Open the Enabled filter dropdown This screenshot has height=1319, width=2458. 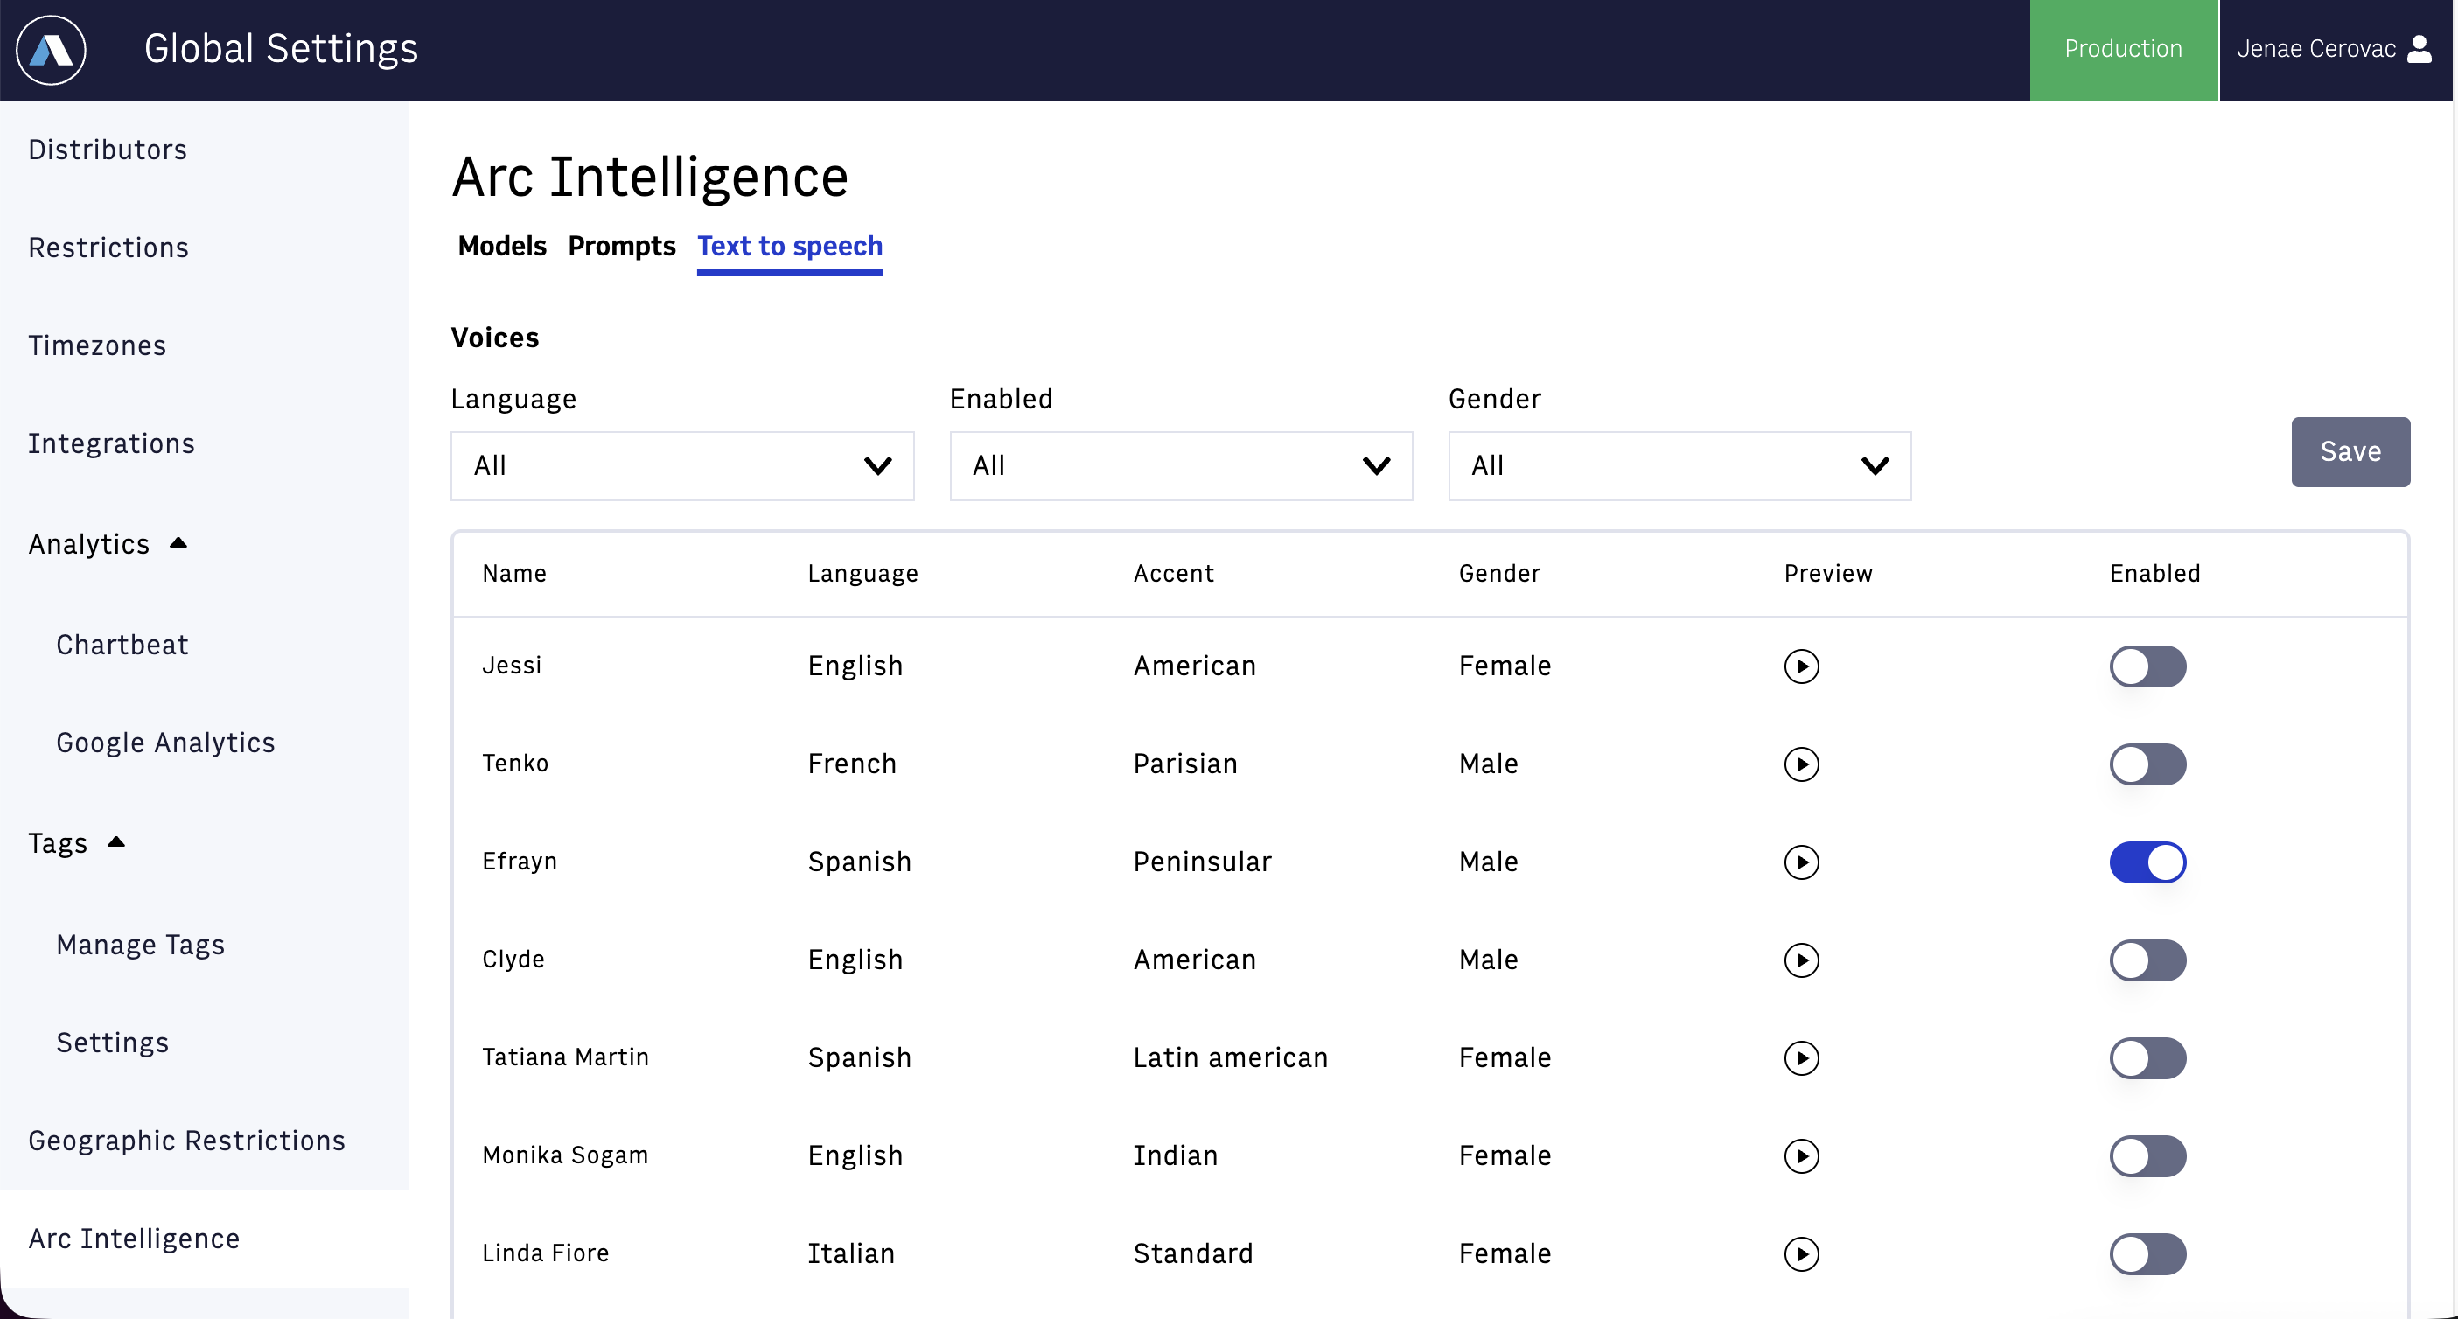coord(1180,465)
